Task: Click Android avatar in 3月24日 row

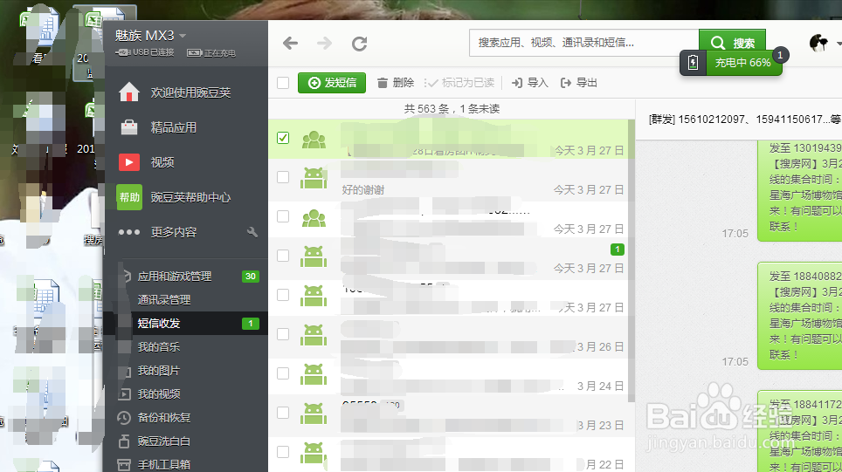Action: pyautogui.click(x=314, y=373)
